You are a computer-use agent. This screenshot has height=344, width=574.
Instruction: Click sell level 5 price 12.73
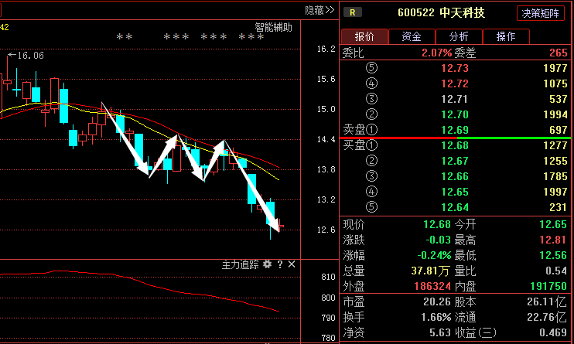pyautogui.click(x=455, y=68)
